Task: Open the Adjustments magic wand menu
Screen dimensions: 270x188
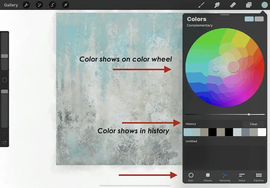Action: [x=39, y=5]
